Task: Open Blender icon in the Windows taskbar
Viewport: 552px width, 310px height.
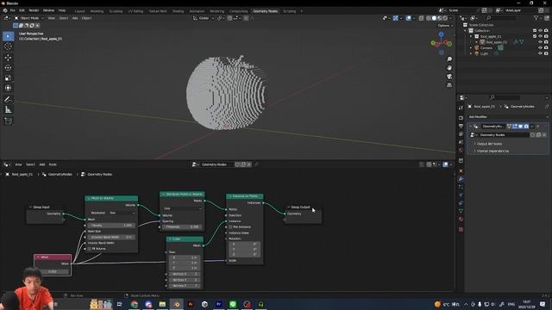Action: pos(176,304)
